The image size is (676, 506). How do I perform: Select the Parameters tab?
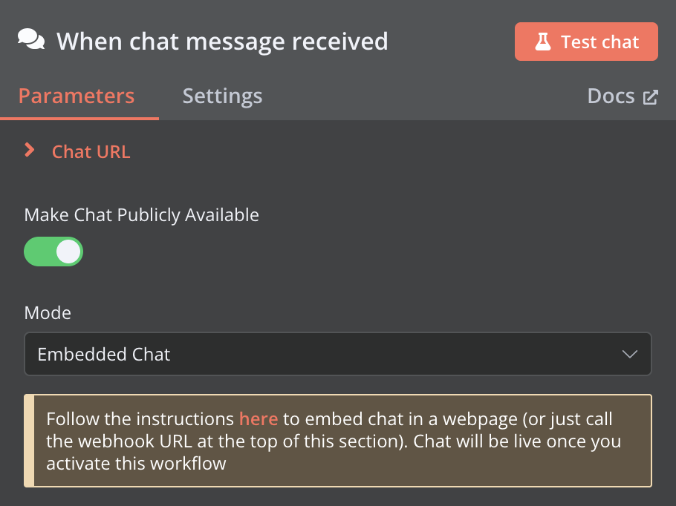[x=77, y=96]
